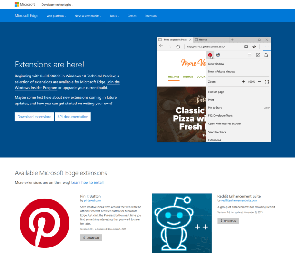Viewport: 295px width, 256px height.
Task: Click the forward arrow in Edge screenshot
Action: (170, 47)
